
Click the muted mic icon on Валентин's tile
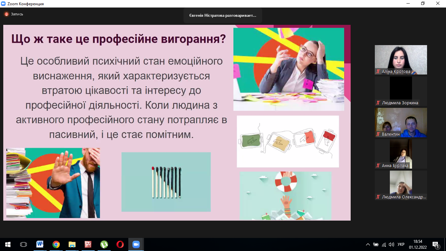coord(378,134)
